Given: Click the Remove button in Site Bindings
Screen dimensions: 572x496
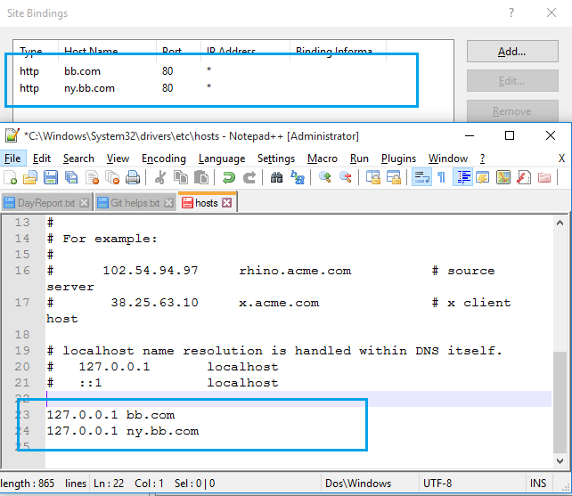Looking at the screenshot, I should click(x=512, y=111).
